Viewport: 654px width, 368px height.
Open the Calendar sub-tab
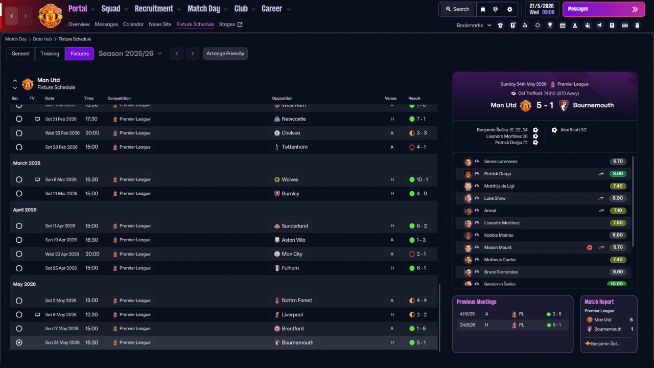[x=133, y=25]
